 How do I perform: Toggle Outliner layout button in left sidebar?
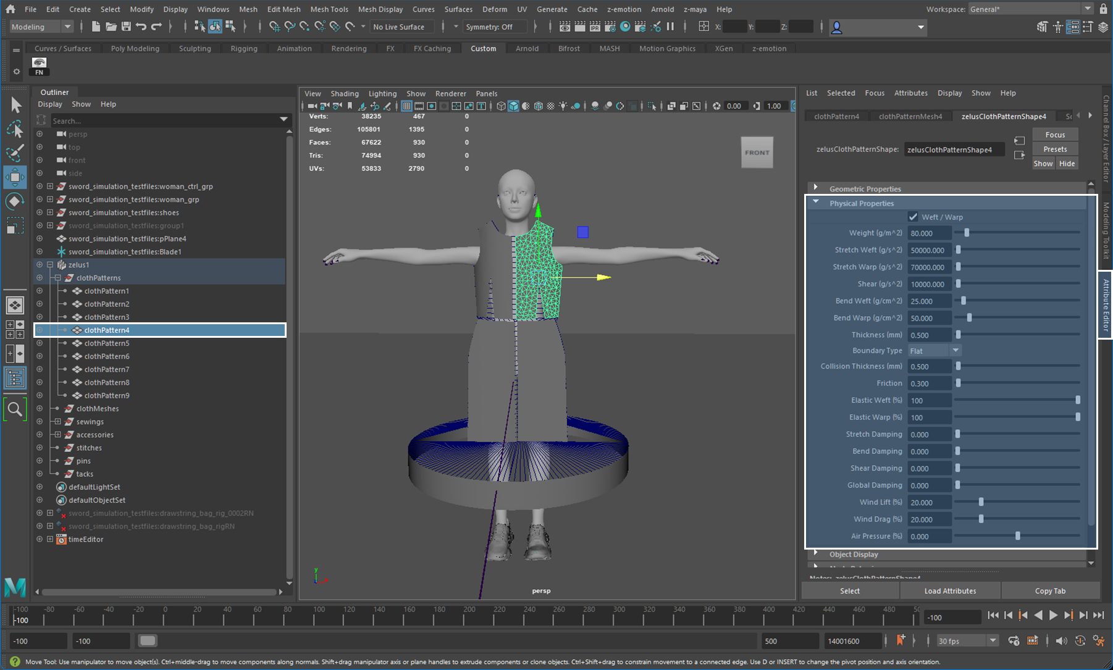click(15, 378)
